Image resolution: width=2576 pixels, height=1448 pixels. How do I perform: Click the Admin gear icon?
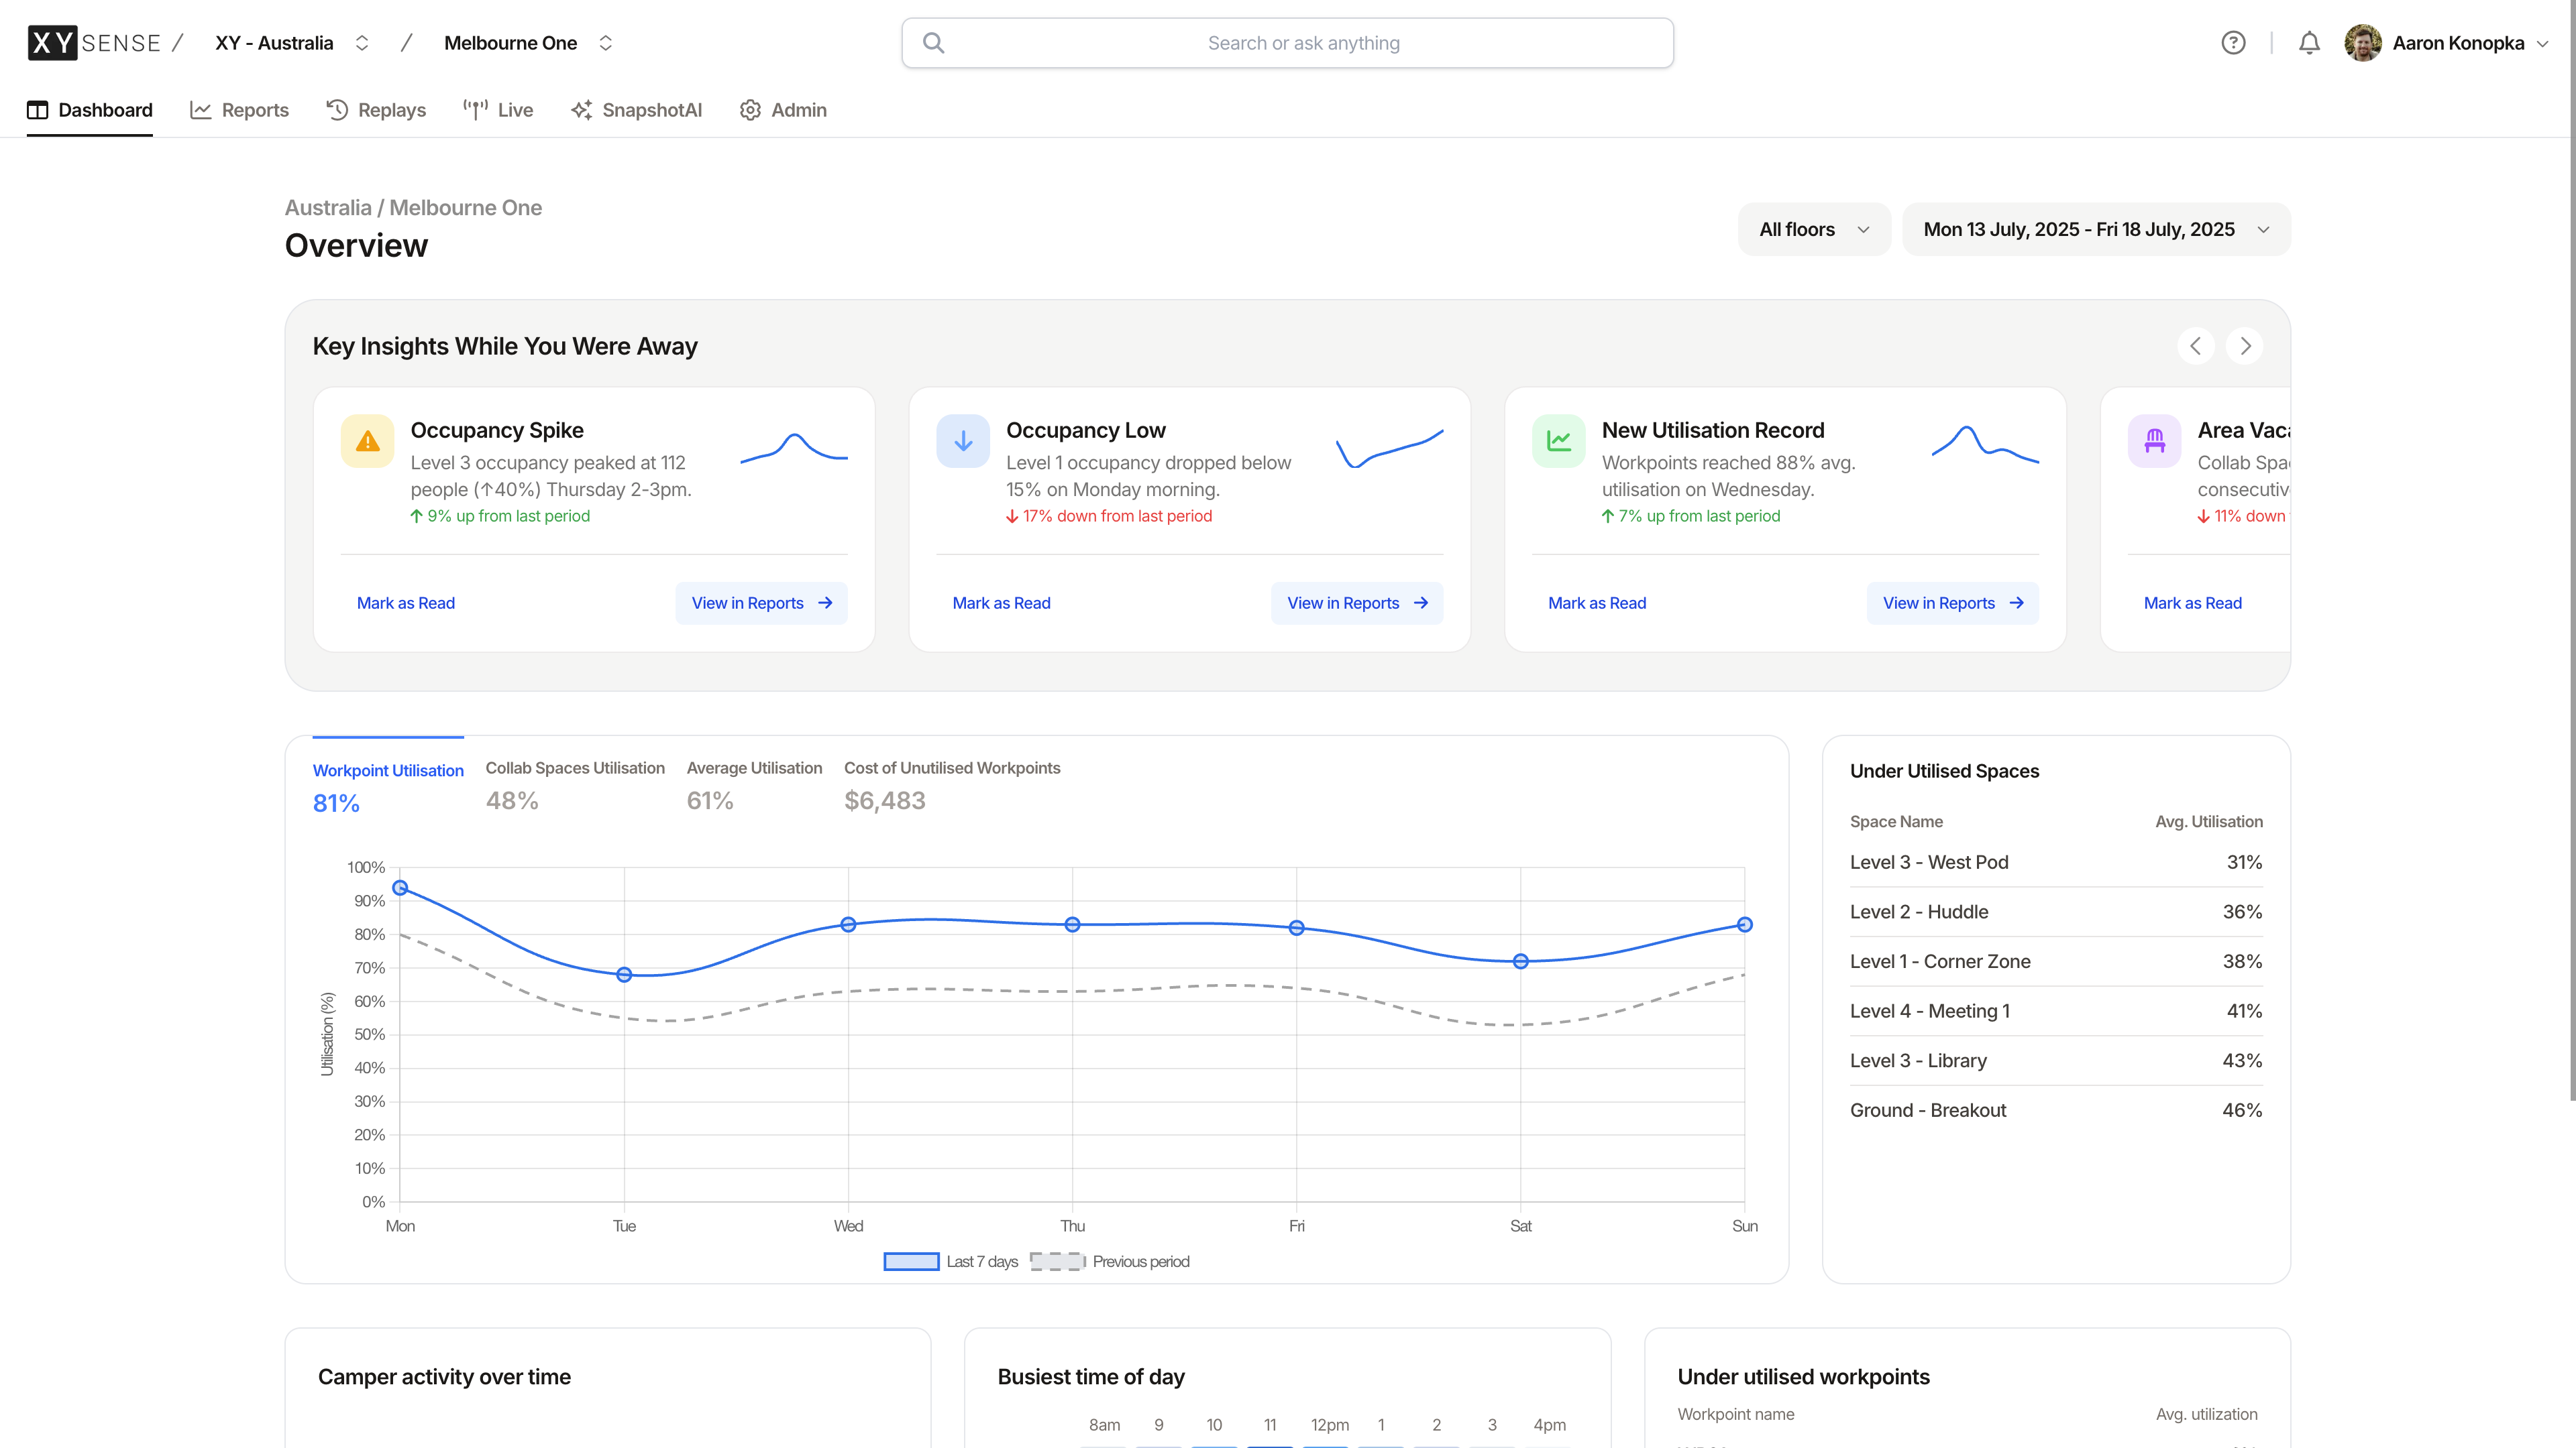(750, 110)
